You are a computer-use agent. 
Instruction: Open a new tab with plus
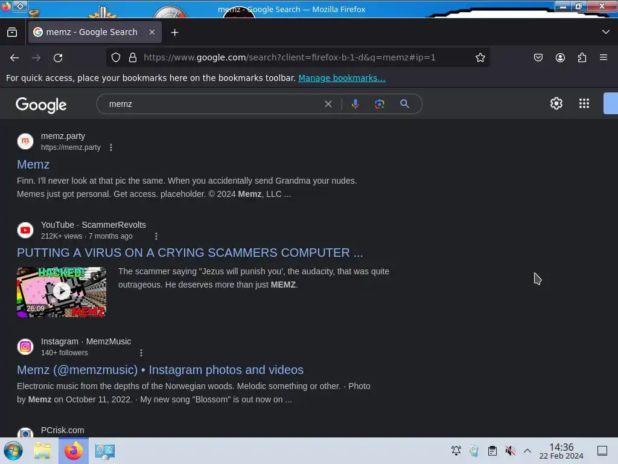click(174, 33)
